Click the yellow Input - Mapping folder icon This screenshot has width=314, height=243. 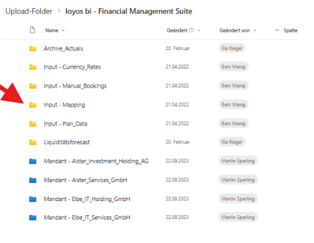(32, 105)
